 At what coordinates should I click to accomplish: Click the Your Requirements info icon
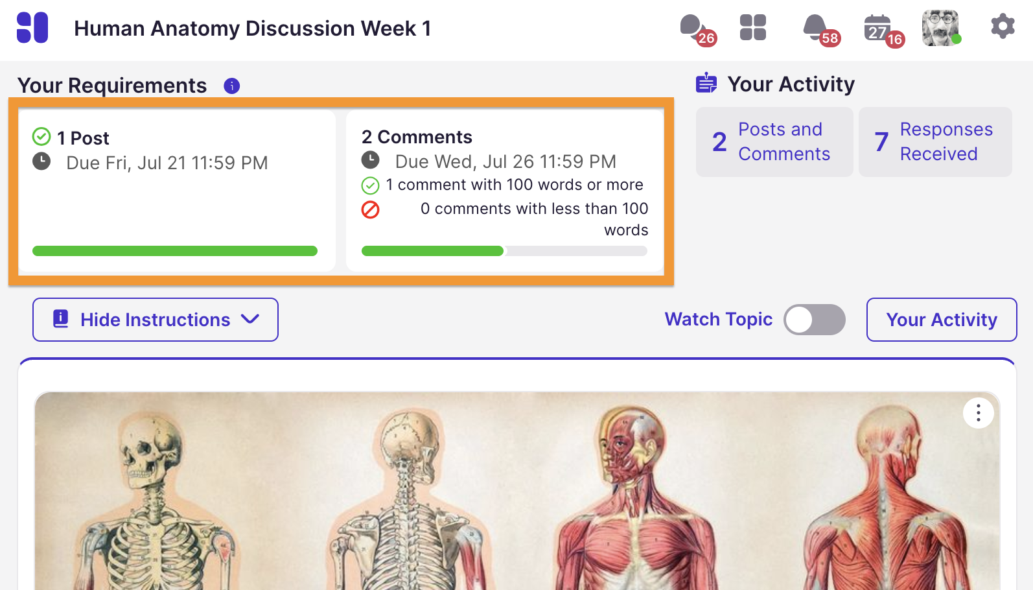pos(232,86)
